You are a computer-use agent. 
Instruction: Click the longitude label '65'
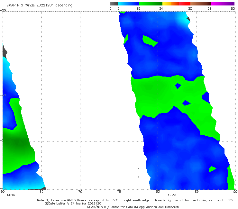41,192
